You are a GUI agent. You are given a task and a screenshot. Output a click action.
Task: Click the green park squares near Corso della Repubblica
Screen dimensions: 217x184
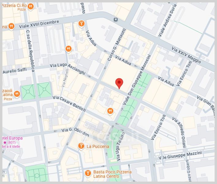click(36, 90)
